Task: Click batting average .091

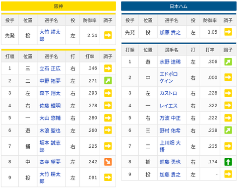Action: coord(92,178)
